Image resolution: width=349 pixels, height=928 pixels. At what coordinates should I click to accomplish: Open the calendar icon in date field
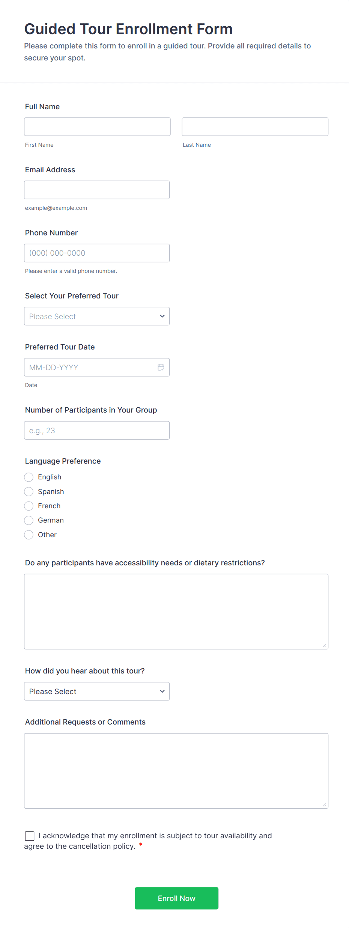click(161, 367)
